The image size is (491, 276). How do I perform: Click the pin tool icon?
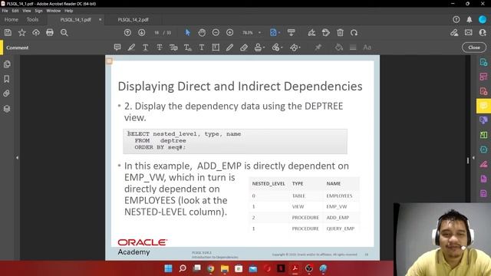click(318, 48)
